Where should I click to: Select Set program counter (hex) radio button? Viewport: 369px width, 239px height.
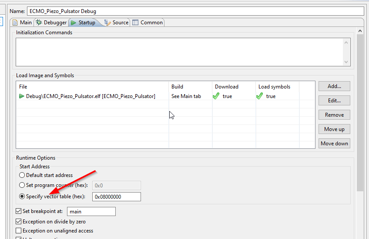[x=22, y=185]
